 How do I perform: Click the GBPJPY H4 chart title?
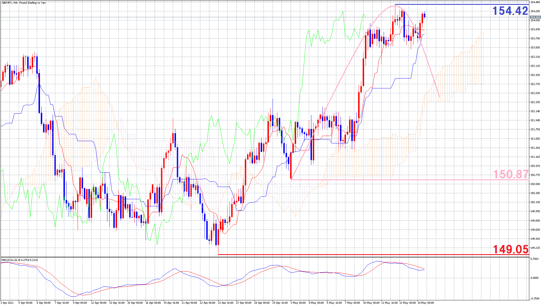coord(23,3)
